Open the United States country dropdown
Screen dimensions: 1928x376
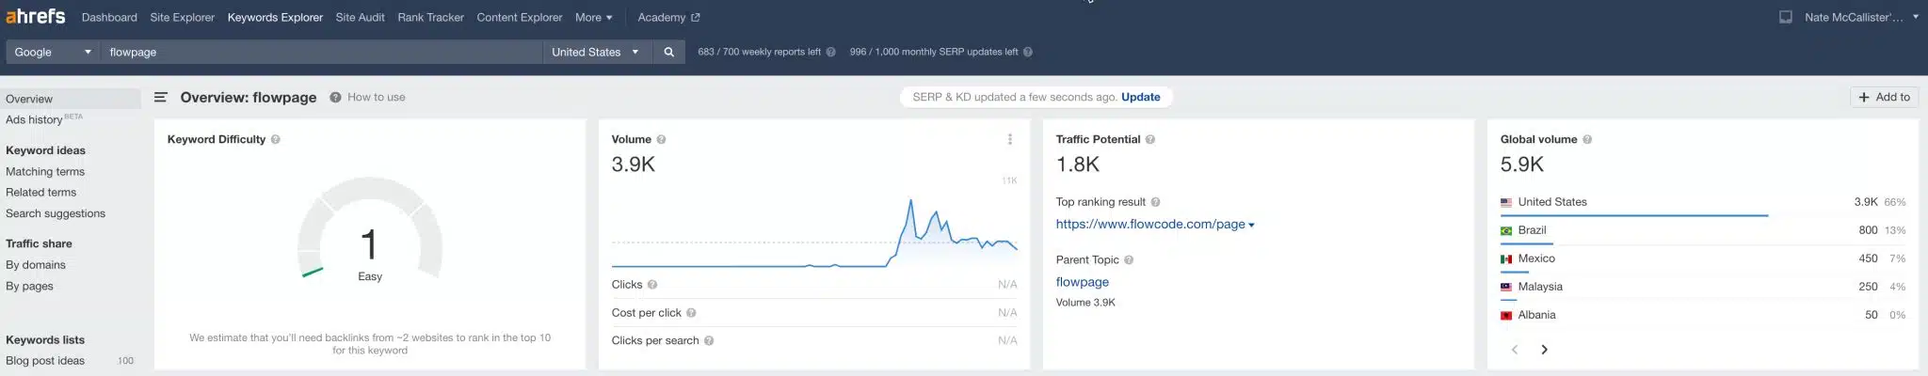pos(595,53)
